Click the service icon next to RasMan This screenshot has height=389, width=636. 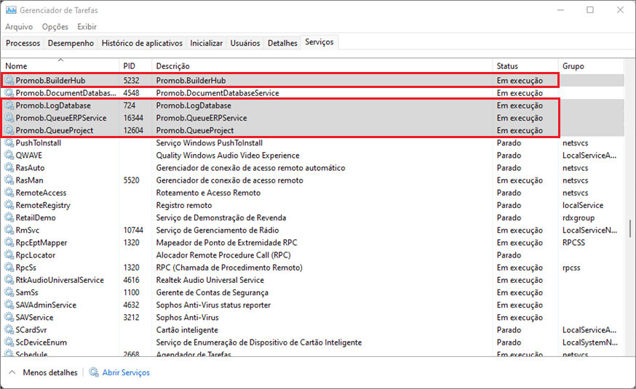9,180
